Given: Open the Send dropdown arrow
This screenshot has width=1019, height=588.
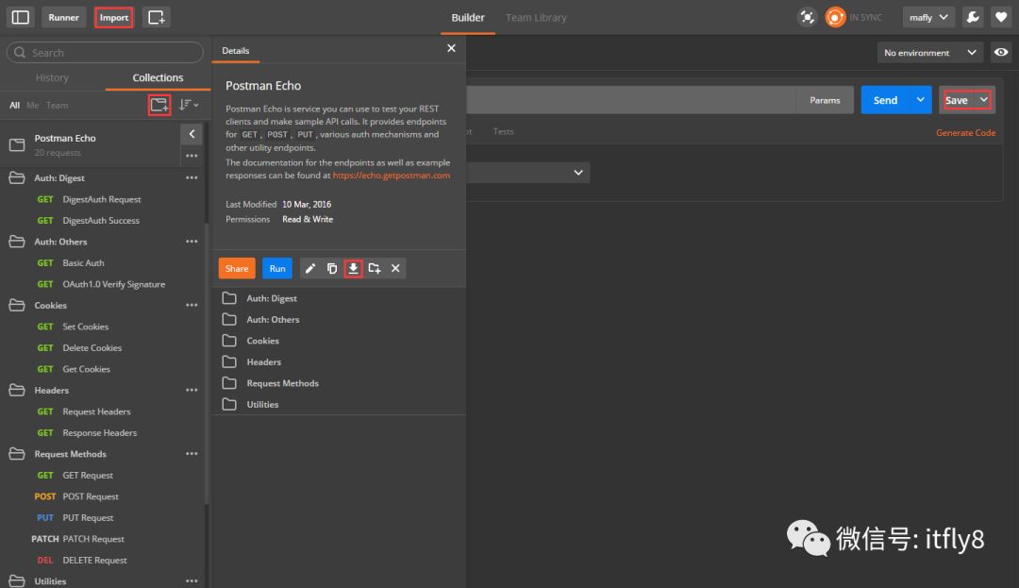Looking at the screenshot, I should click(x=921, y=100).
